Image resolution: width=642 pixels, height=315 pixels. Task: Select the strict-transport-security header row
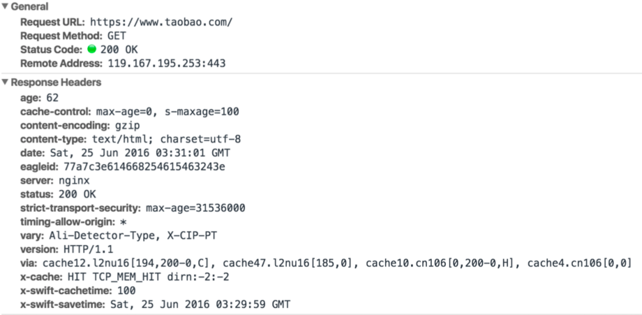pyautogui.click(x=133, y=207)
